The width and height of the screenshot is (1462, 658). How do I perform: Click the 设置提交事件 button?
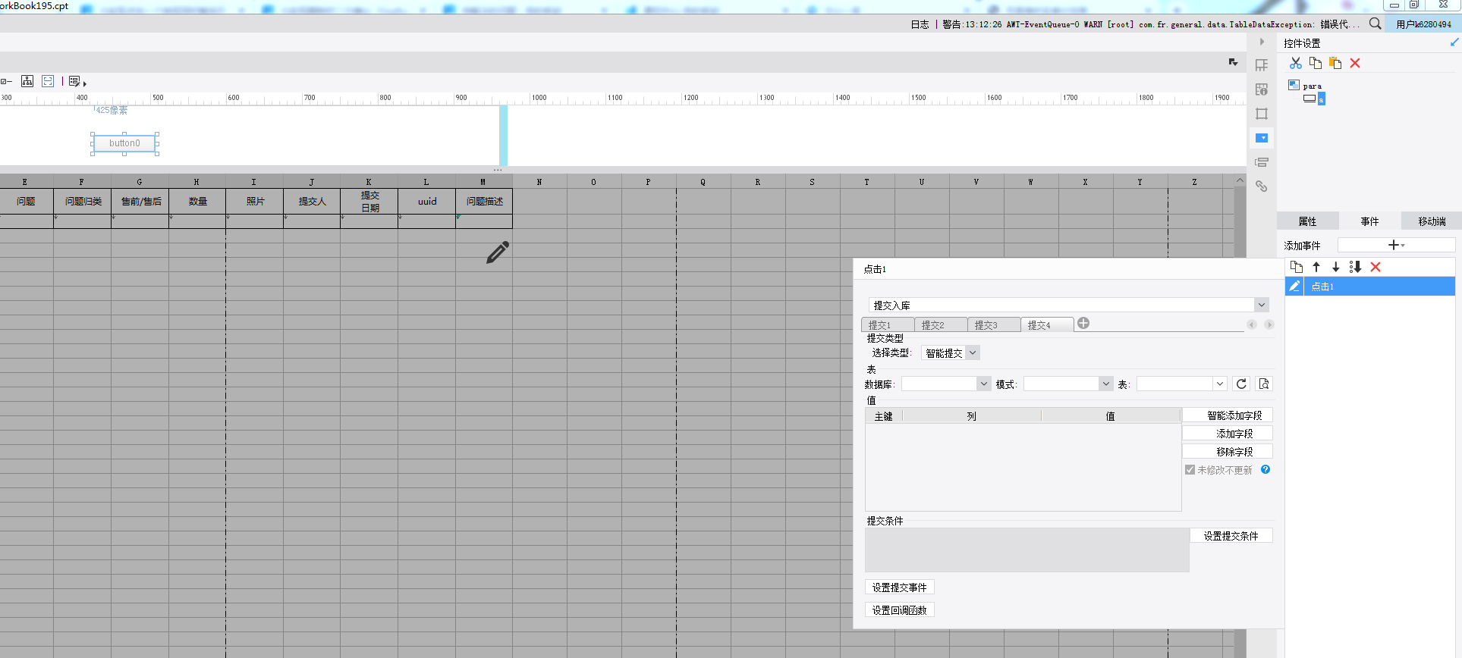899,587
